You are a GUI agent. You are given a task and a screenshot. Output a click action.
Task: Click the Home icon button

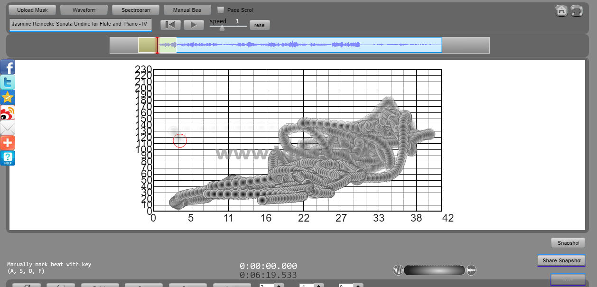[561, 10]
